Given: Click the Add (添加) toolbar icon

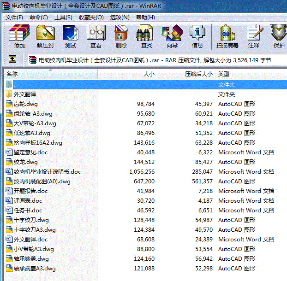Looking at the screenshot, I should [19, 33].
